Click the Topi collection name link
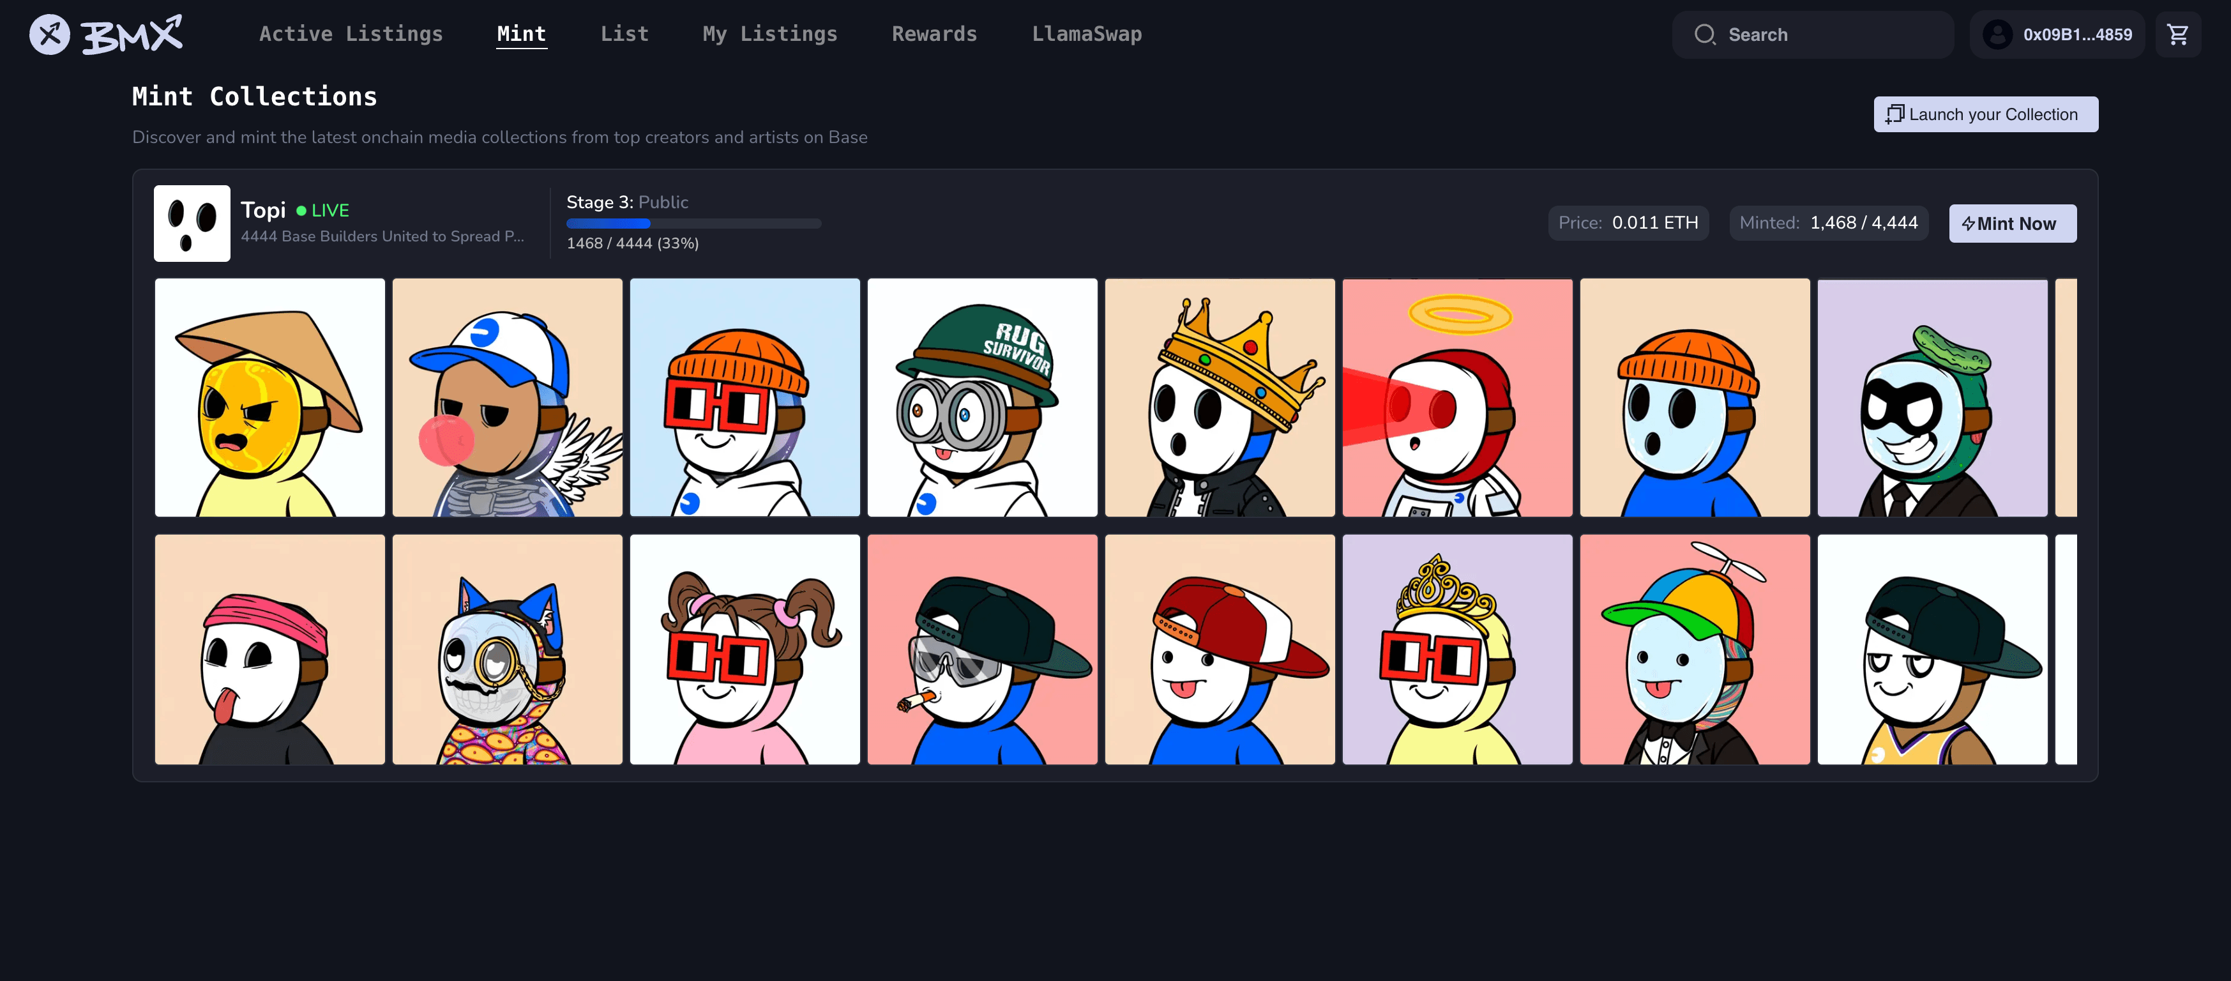 click(x=262, y=211)
